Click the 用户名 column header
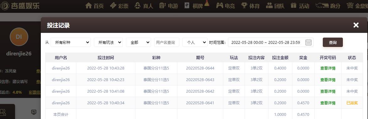 [x=61, y=58]
